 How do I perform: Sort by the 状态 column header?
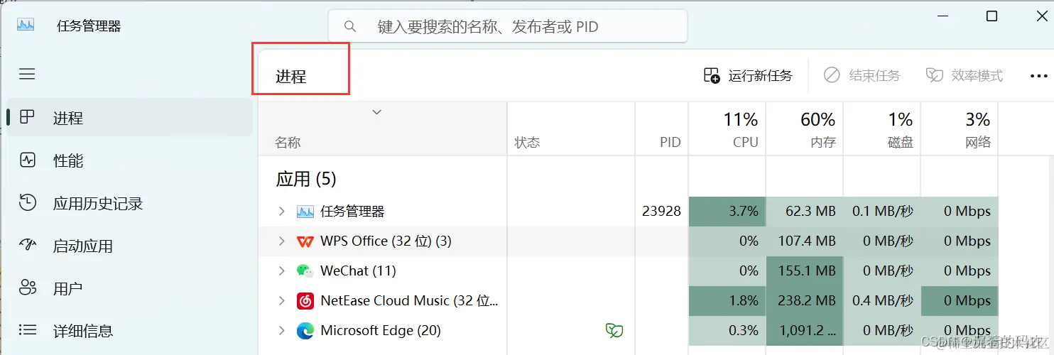click(x=571, y=129)
